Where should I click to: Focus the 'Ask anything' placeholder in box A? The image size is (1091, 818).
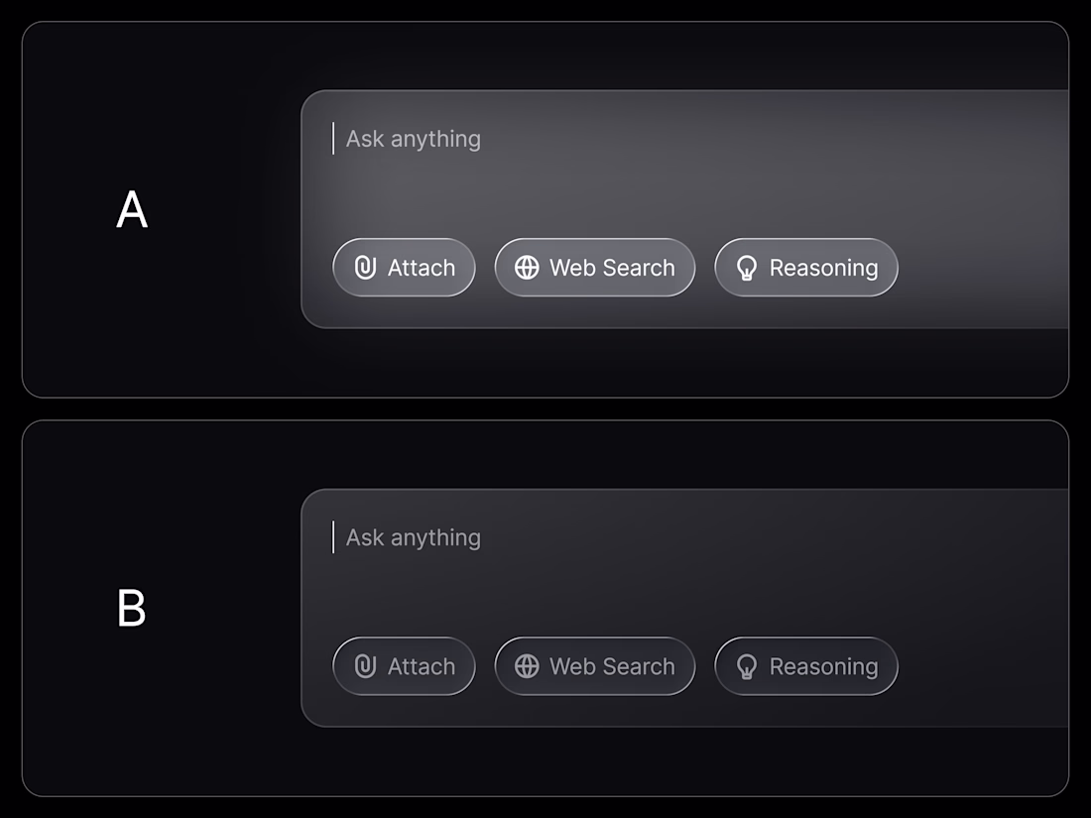click(414, 139)
